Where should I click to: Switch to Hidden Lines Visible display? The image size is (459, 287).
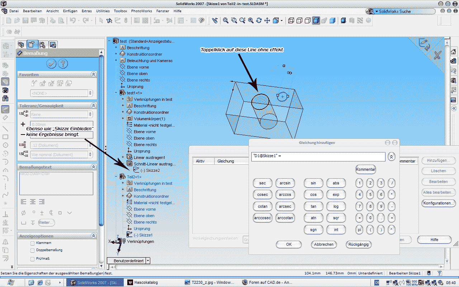coord(299,20)
